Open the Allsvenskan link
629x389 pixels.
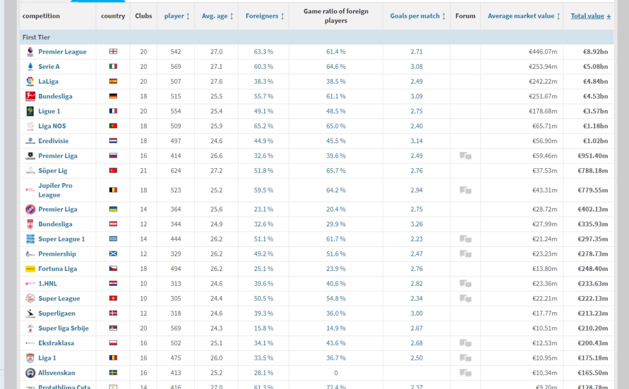pyautogui.click(x=57, y=373)
